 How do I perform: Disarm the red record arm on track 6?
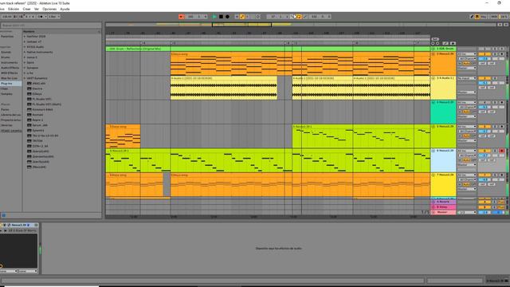pos(501,151)
